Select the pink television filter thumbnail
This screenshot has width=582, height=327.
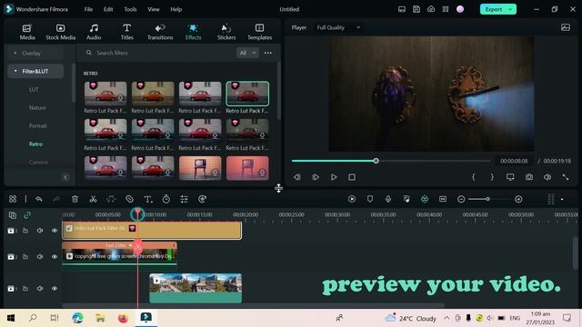pos(247,168)
